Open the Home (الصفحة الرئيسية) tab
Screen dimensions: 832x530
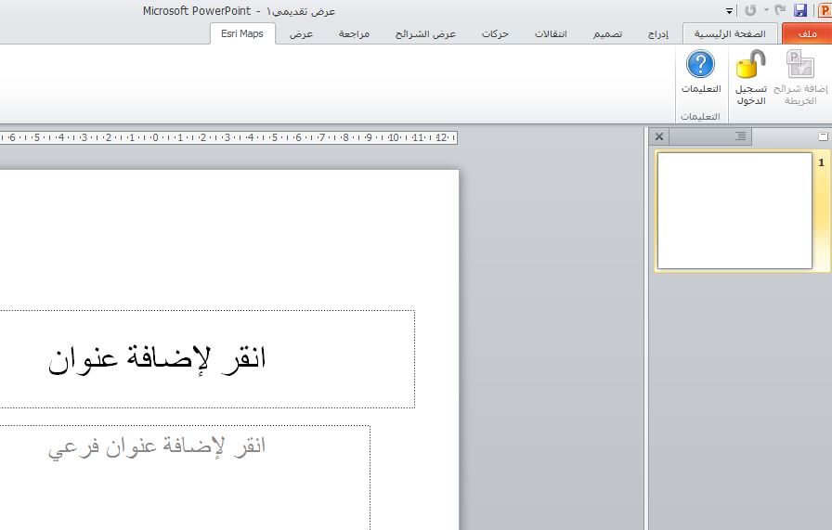pos(730,33)
